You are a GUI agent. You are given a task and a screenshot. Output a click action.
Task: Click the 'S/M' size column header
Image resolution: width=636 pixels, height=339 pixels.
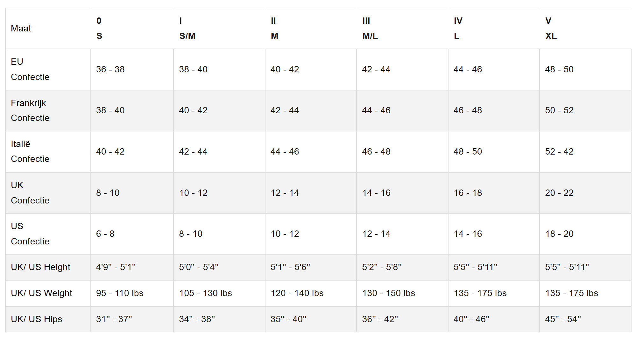pyautogui.click(x=187, y=29)
